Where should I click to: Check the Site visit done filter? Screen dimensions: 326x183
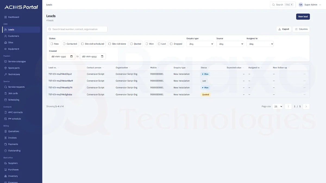(x=109, y=44)
